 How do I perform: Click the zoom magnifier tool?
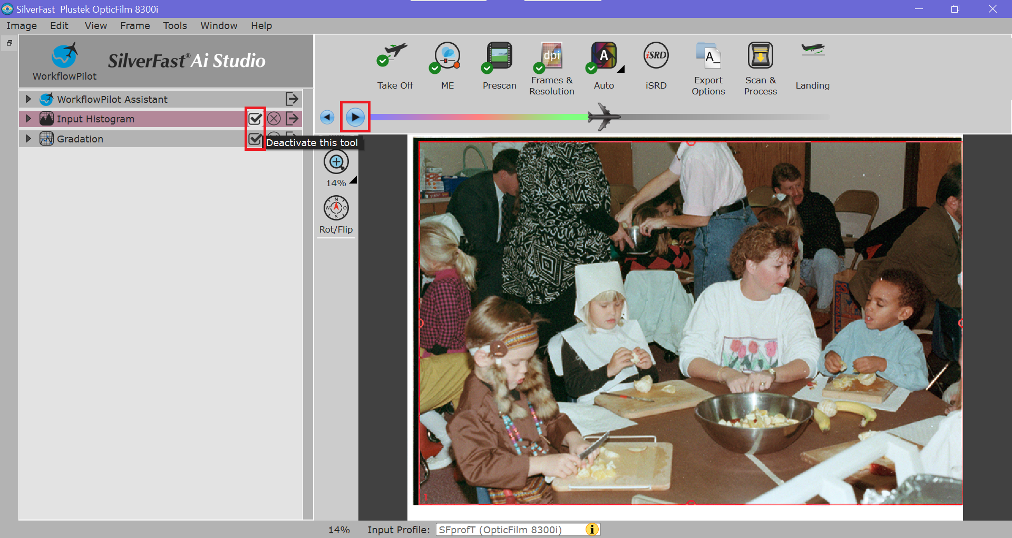pos(336,162)
